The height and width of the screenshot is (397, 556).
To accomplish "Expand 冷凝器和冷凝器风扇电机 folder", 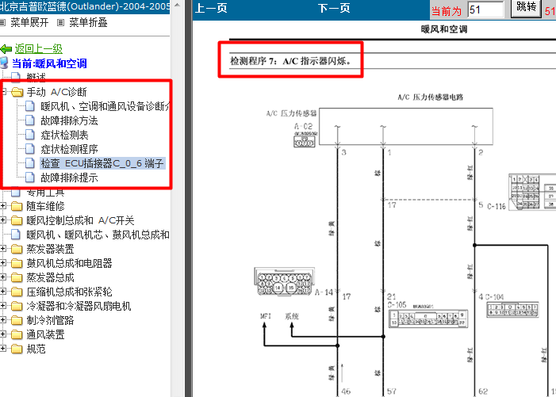I will coord(3,306).
